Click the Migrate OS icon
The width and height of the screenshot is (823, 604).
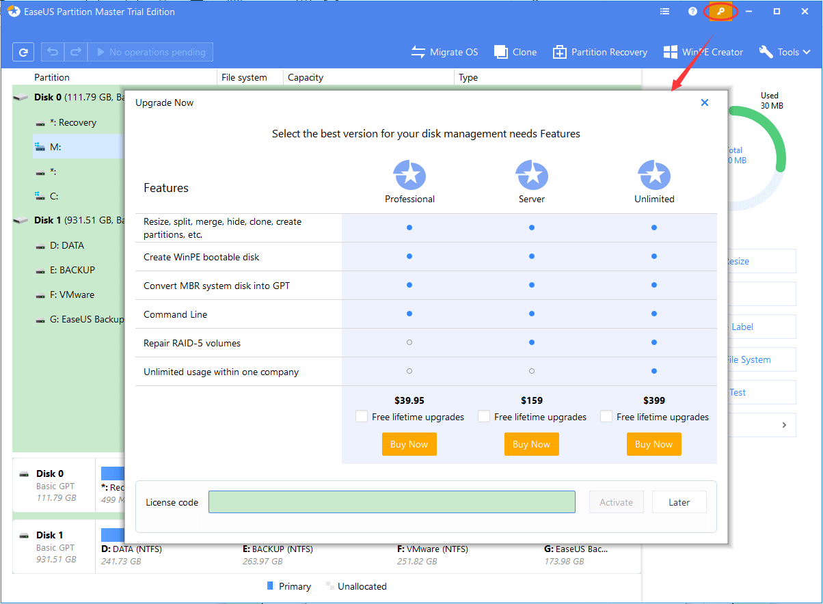coord(418,52)
